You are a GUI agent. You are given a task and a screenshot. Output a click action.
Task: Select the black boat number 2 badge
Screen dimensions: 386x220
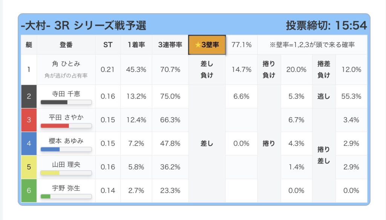pos(29,96)
